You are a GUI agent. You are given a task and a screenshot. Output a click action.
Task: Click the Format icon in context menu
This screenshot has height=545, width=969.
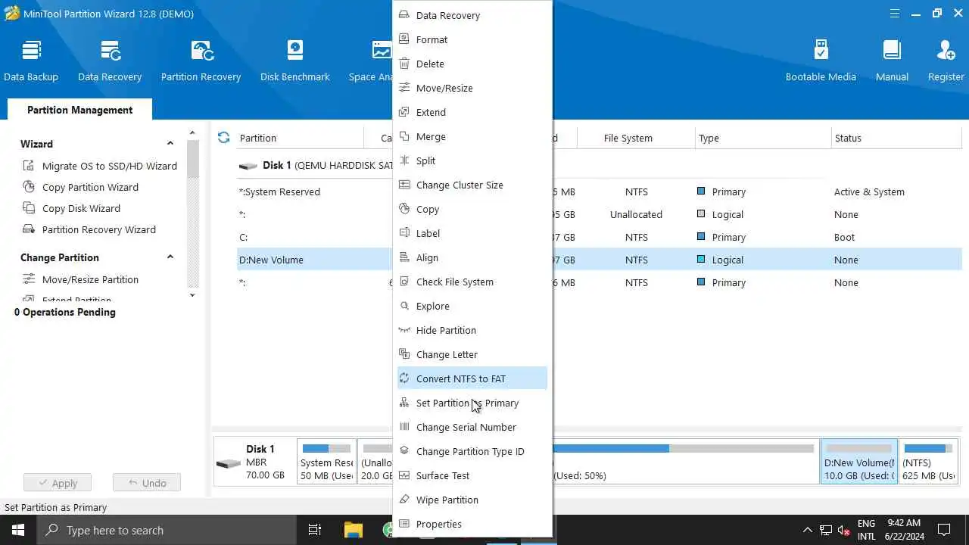(x=404, y=39)
